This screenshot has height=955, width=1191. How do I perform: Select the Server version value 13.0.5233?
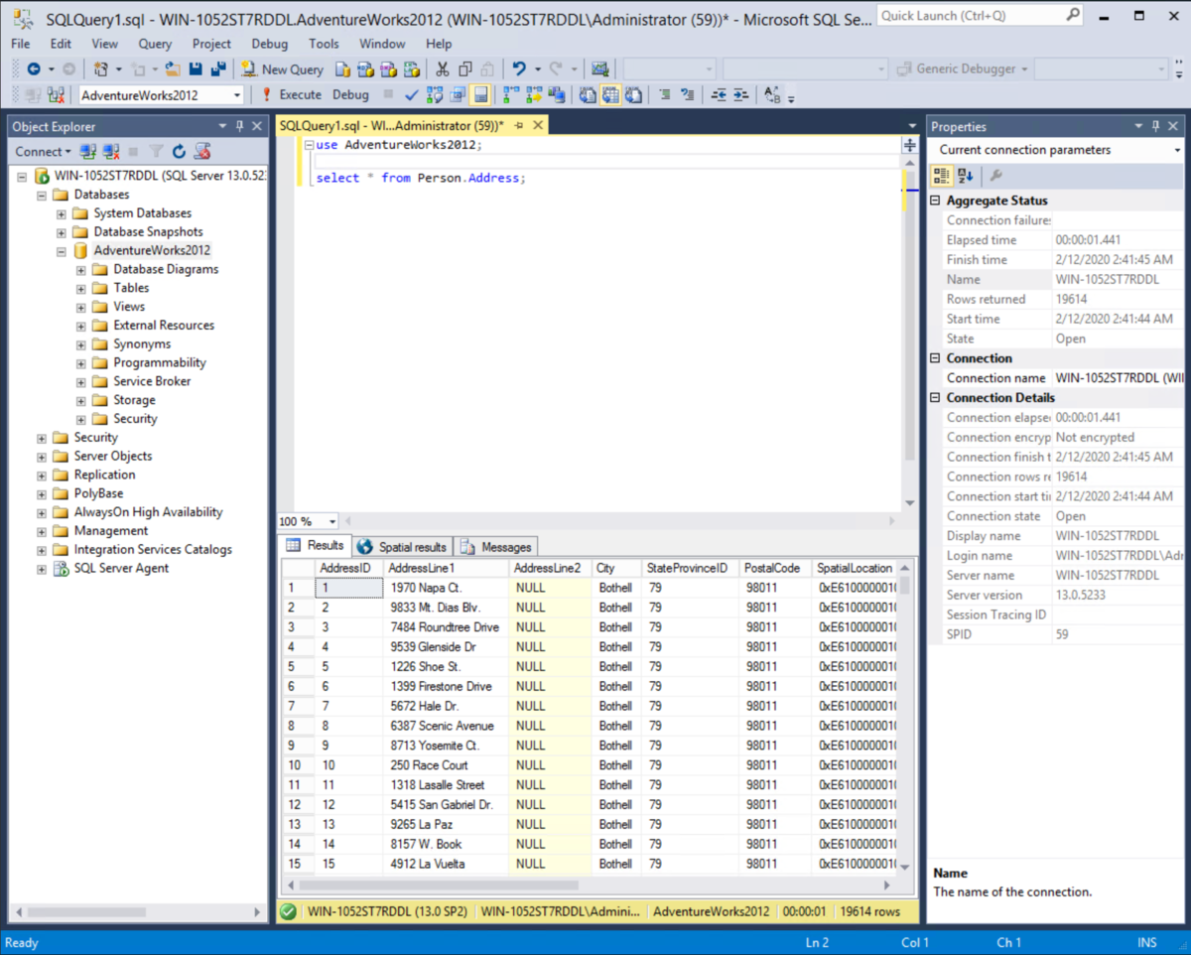[1119, 595]
